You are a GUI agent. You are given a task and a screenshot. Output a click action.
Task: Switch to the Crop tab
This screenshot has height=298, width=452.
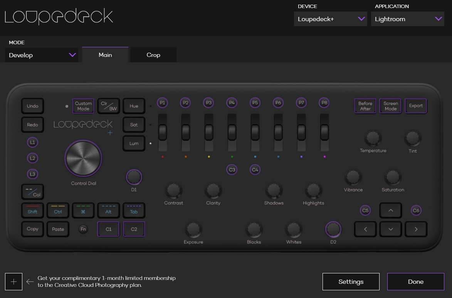[153, 55]
